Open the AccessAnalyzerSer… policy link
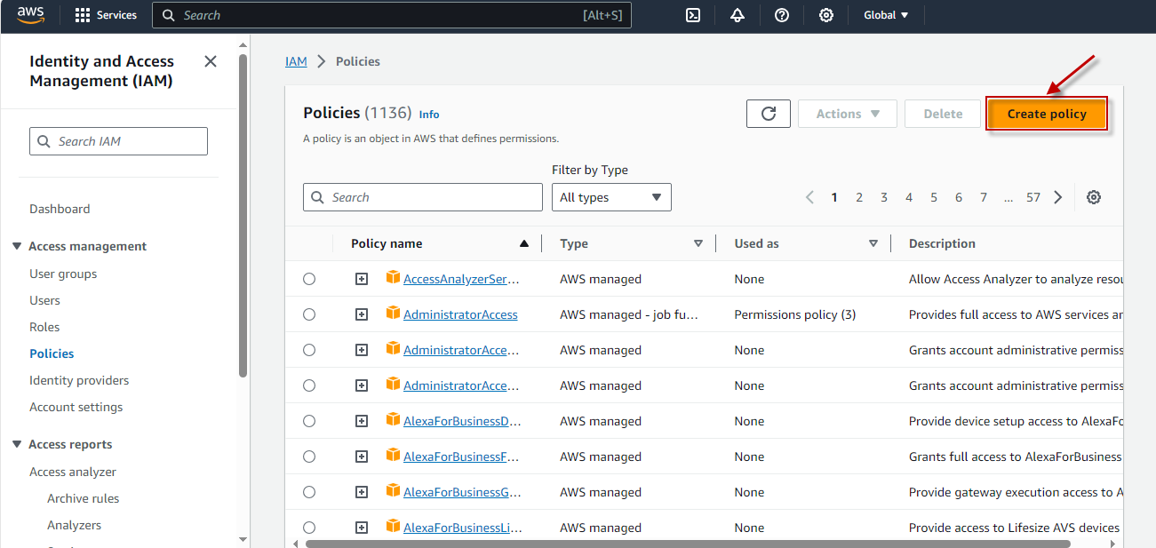1156x548 pixels. point(461,279)
